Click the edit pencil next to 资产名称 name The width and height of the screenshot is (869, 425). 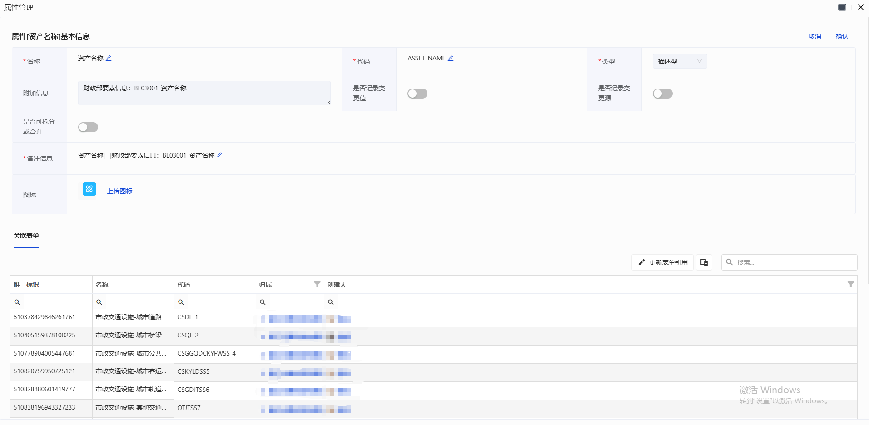(x=109, y=58)
